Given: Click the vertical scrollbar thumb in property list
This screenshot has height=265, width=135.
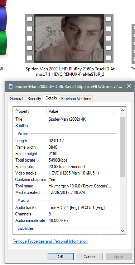Looking at the screenshot, I should tap(122, 147).
